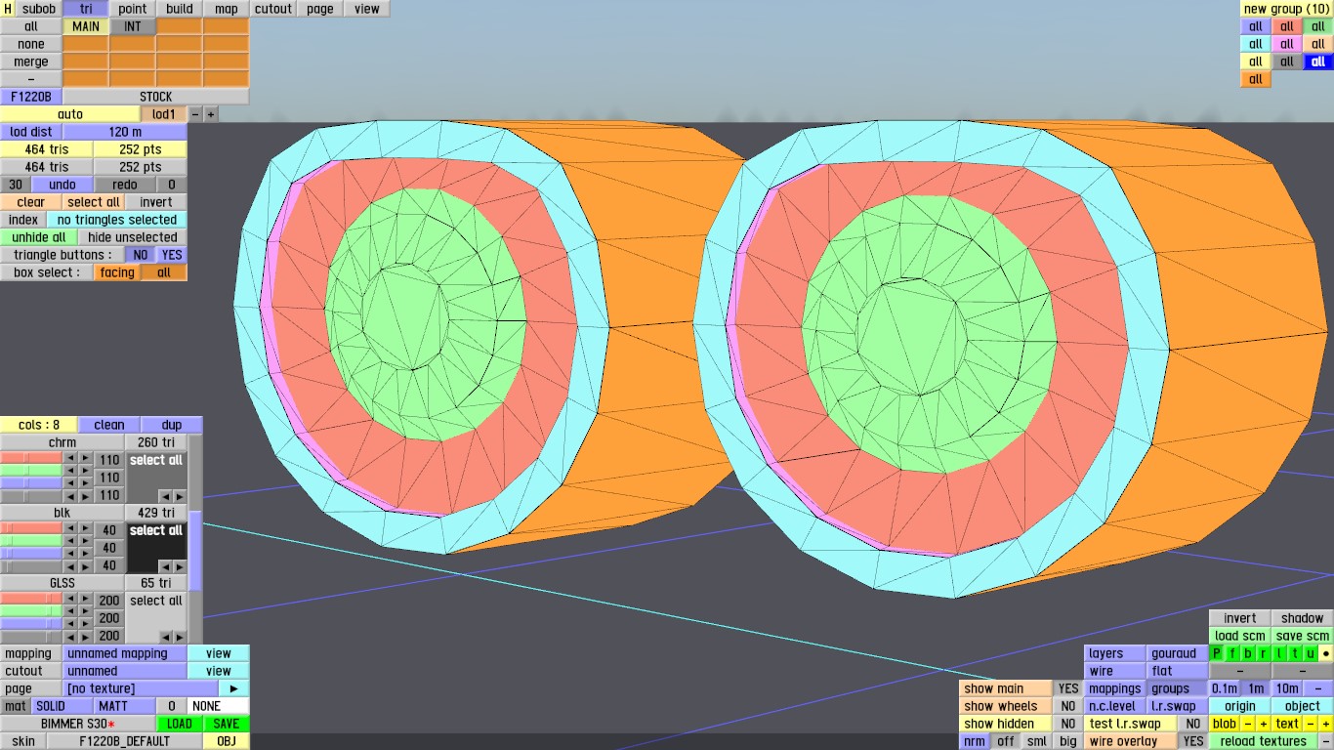Select the u underside view button

click(1311, 653)
